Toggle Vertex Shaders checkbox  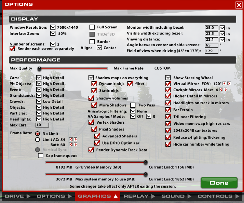pos(91,122)
